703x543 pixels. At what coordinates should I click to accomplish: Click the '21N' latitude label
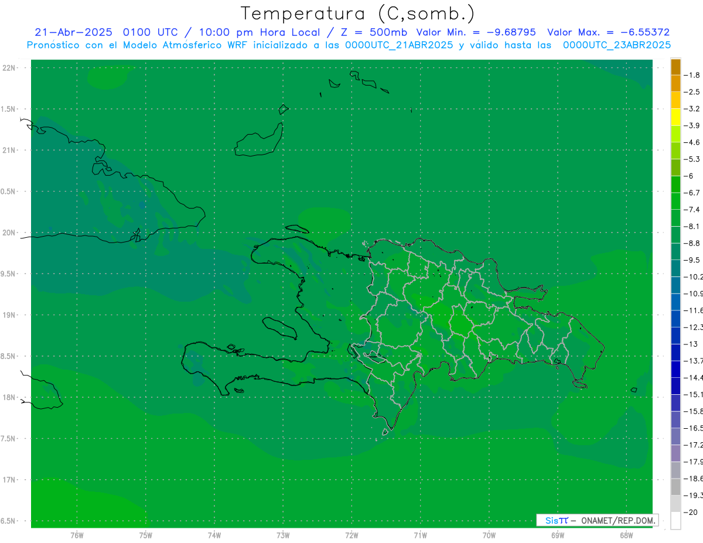coord(9,151)
